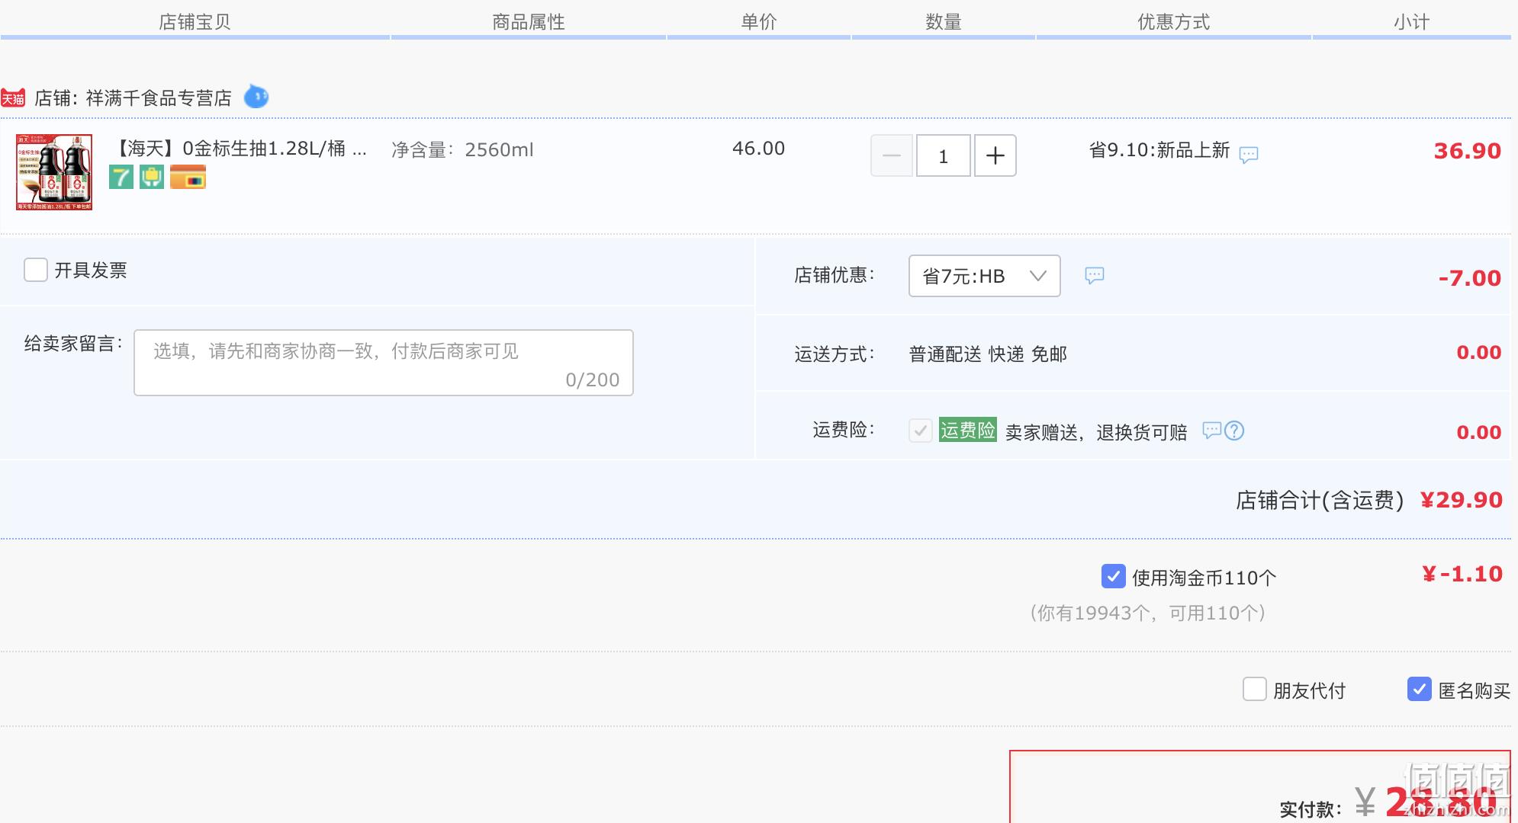Click the 小计 column header
Screen dimensions: 1518x823
click(1412, 22)
